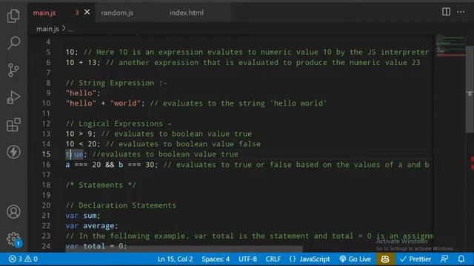Image resolution: width=474 pixels, height=266 pixels.
Task: Click the '// Declaration Statements' comment
Action: pos(121,205)
